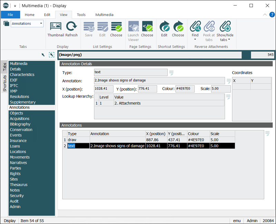This screenshot has width=276, height=224.
Task: Open the Tools ribbon tab
Action: click(x=81, y=15)
